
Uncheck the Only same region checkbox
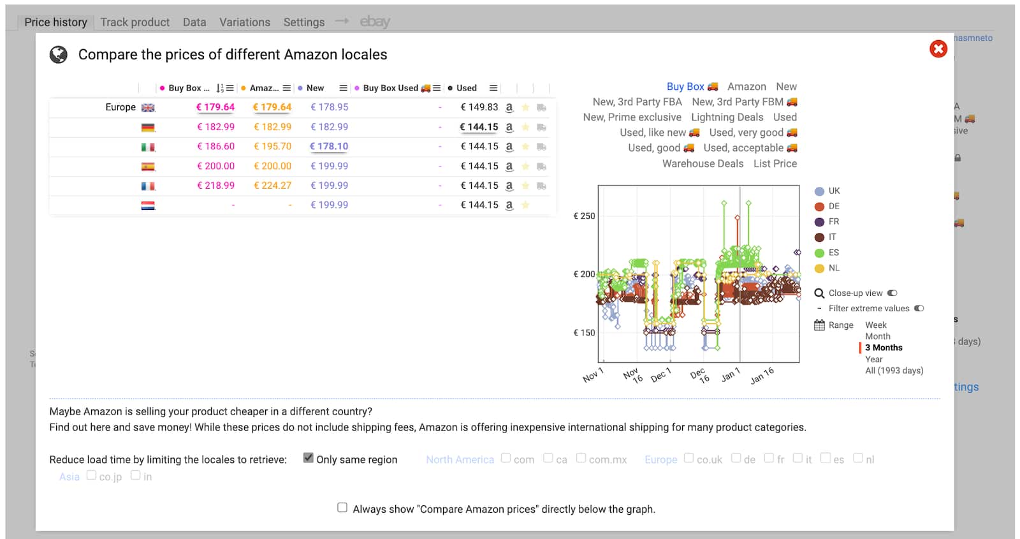309,458
